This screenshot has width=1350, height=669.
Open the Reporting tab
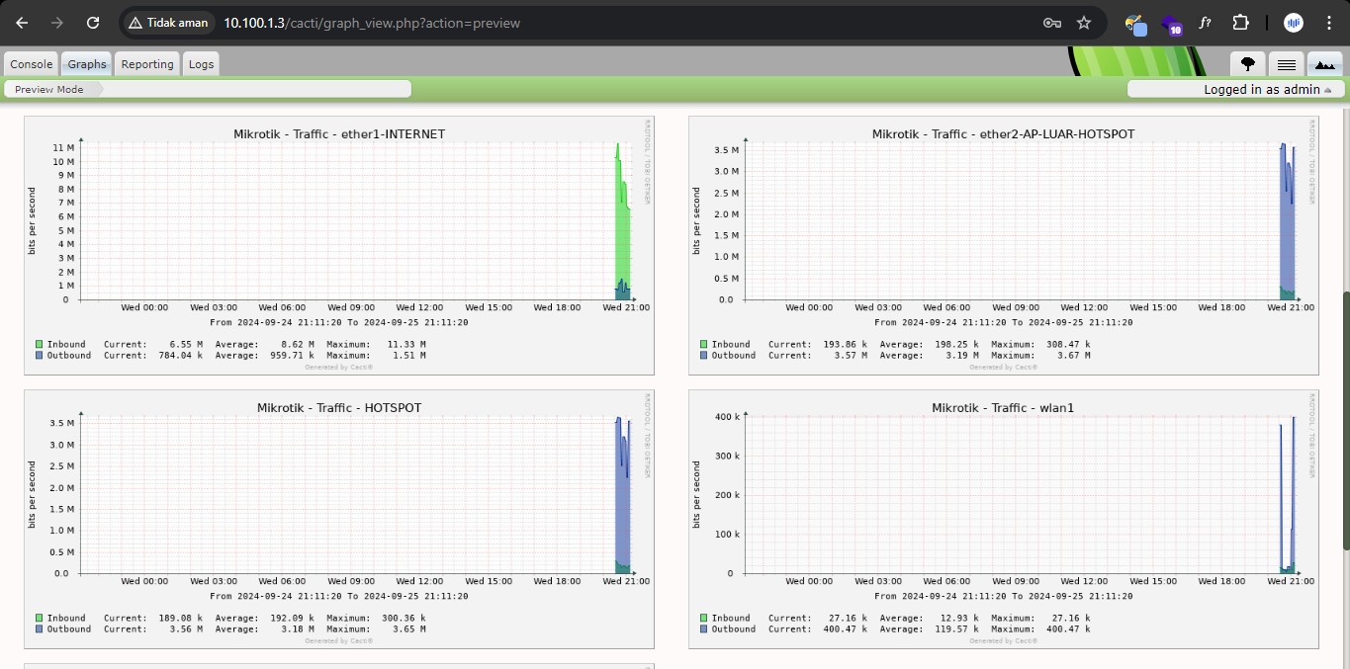pos(147,64)
